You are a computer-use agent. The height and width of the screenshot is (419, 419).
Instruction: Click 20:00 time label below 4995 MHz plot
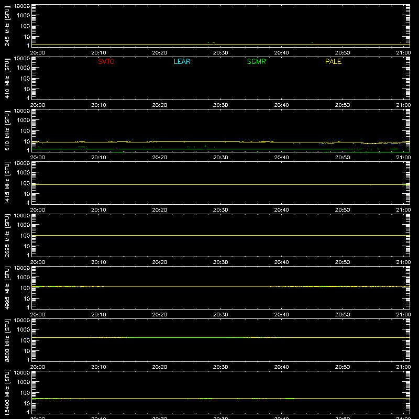tap(38, 315)
